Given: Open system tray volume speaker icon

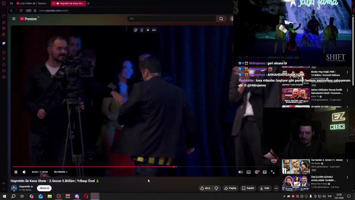Looking at the screenshot, I should click(324, 196).
